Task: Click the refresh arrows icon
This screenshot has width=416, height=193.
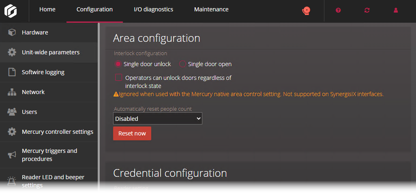Action: pyautogui.click(x=367, y=11)
